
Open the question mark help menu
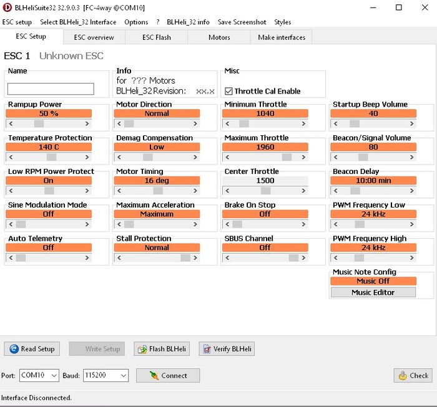pos(158,22)
